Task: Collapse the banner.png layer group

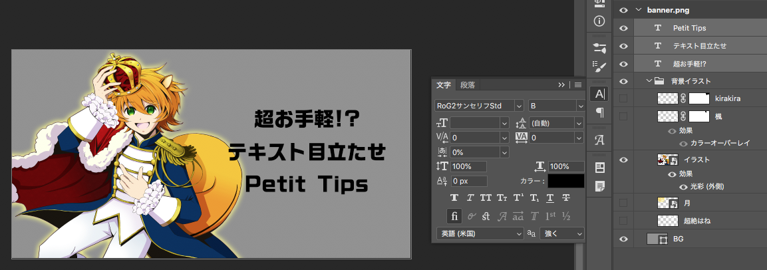Action: pos(638,10)
